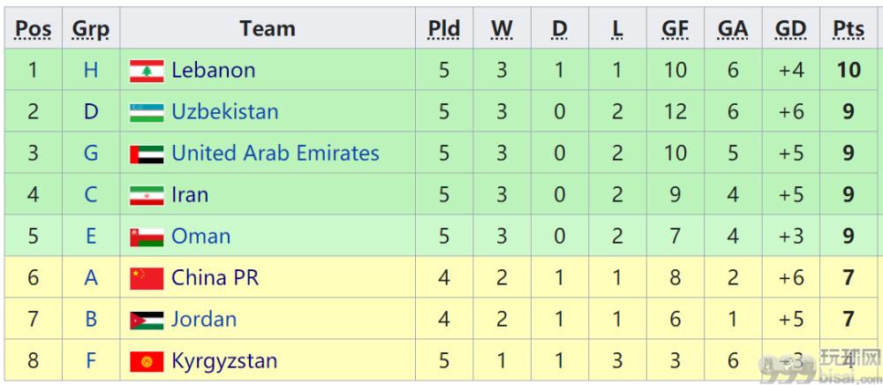This screenshot has height=385, width=883.
Task: Open Group A link in China PR row
Action: coord(91,277)
